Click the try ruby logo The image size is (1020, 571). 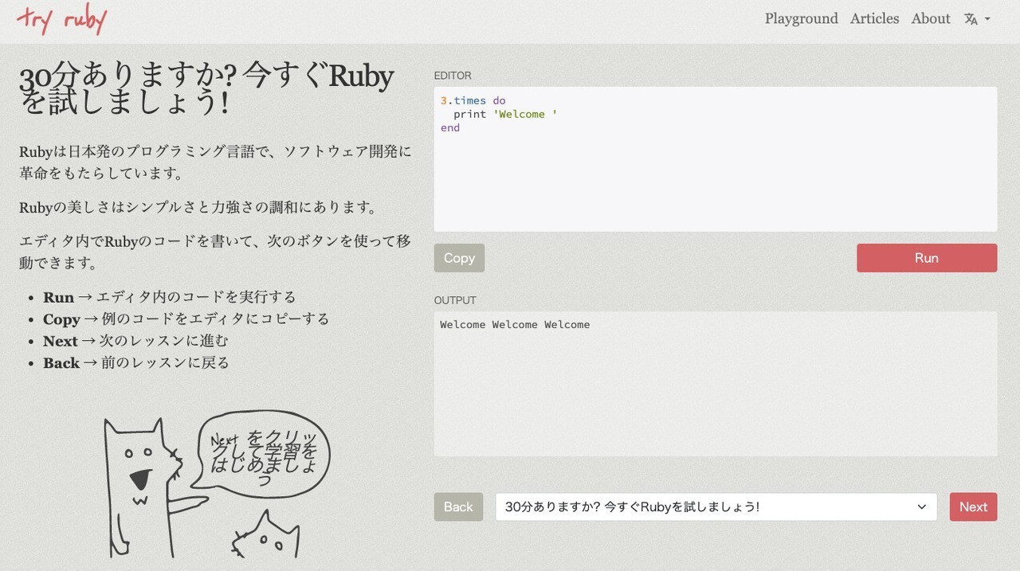[x=61, y=19]
